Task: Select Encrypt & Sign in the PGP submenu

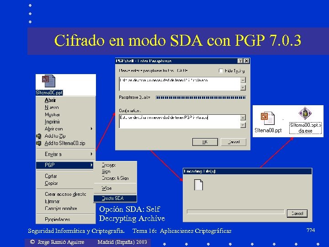Action: tap(115, 178)
